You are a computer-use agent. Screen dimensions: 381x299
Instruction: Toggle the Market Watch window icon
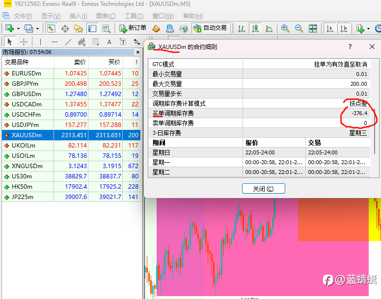point(51,28)
